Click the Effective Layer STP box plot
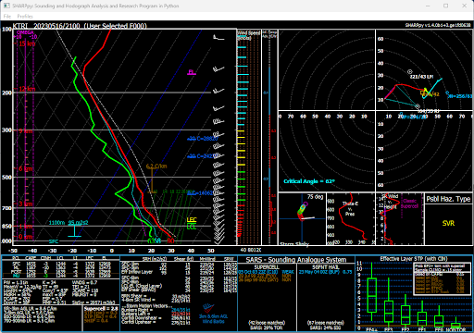Viewport: 474px width, 333px height. click(x=414, y=294)
